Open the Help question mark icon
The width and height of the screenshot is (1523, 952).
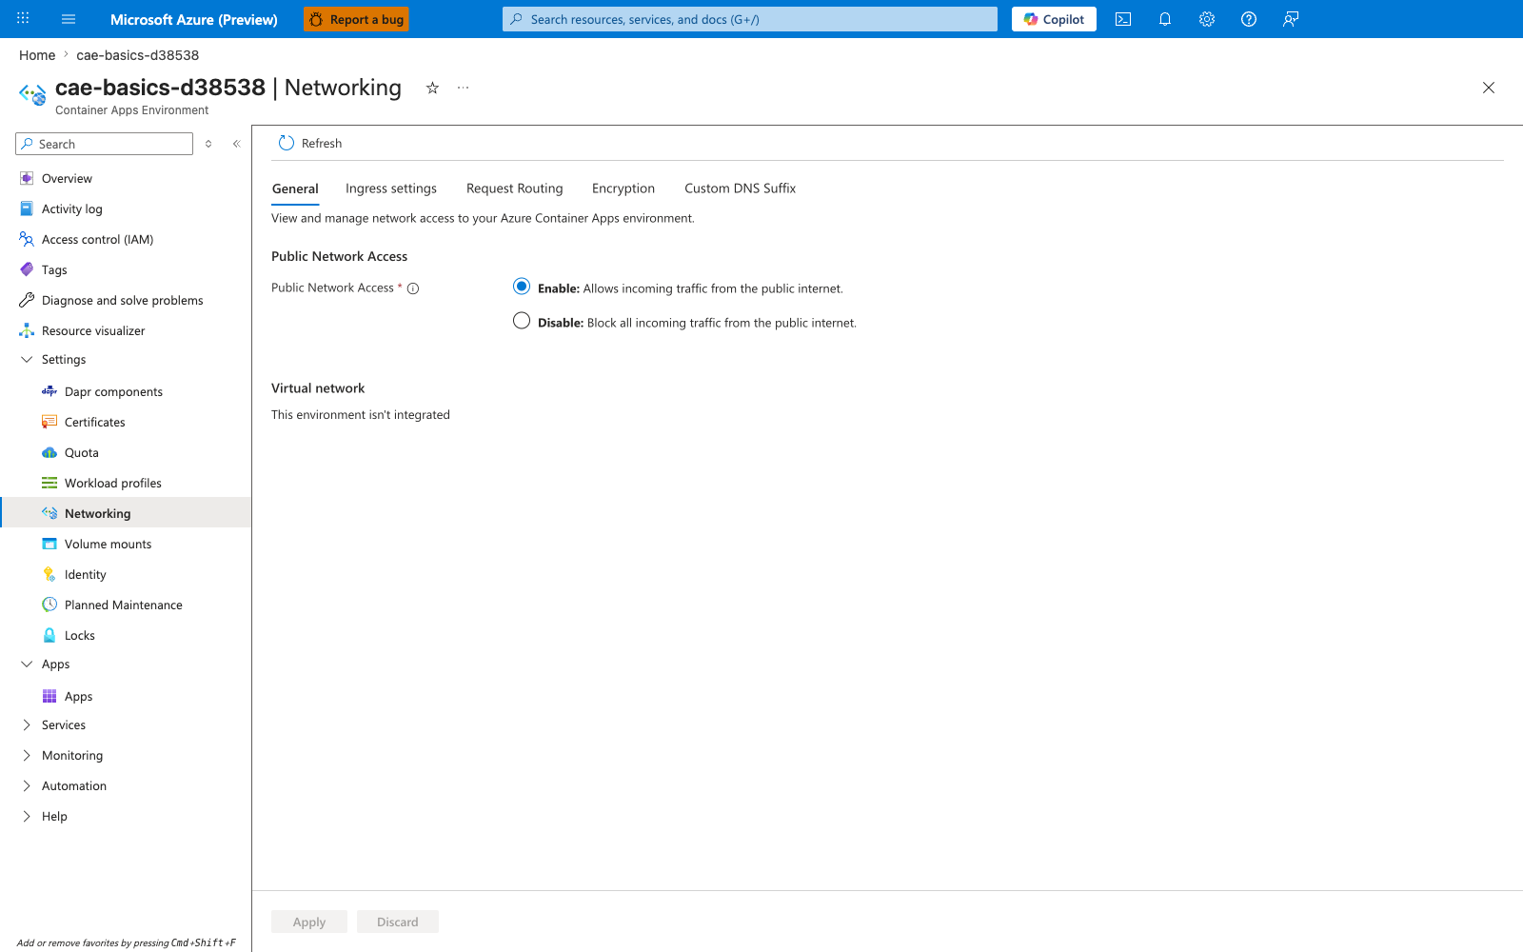click(x=1249, y=19)
